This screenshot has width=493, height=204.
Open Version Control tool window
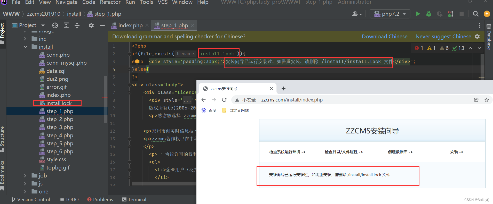coord(31,199)
